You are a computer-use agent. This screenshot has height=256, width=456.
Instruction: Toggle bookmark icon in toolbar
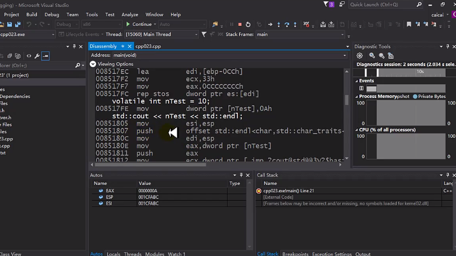pyautogui.click(x=409, y=24)
